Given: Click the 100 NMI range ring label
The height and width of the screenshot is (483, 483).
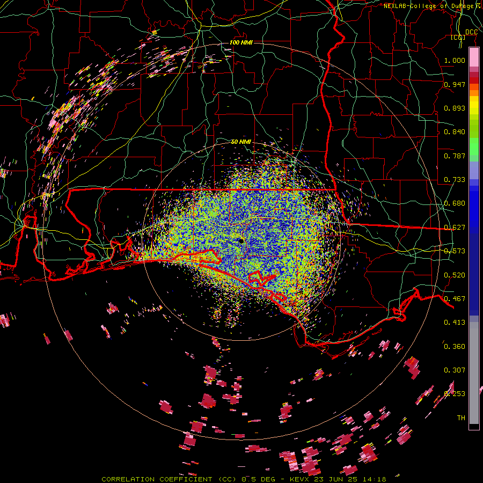Looking at the screenshot, I should [x=241, y=42].
